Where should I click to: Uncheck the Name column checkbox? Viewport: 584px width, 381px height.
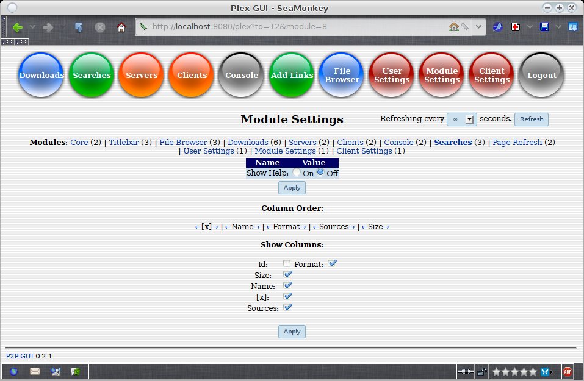coord(287,285)
